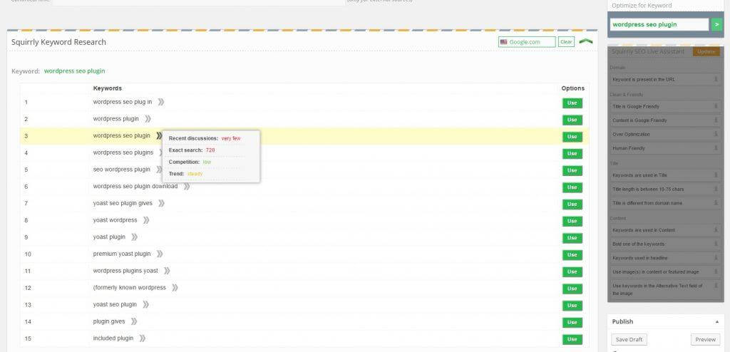Click Update in Squirrly SEO Live Assistant
This screenshot has height=352, width=730.
[x=706, y=52]
